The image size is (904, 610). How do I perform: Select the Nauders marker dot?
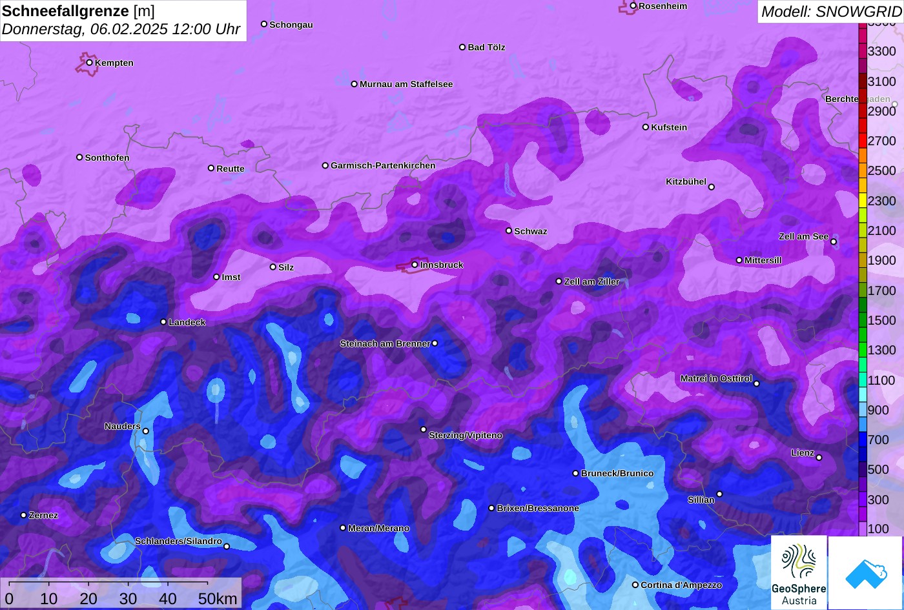click(145, 431)
